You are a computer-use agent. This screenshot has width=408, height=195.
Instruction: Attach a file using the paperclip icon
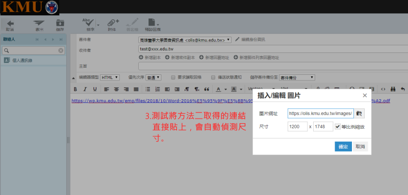click(113, 25)
